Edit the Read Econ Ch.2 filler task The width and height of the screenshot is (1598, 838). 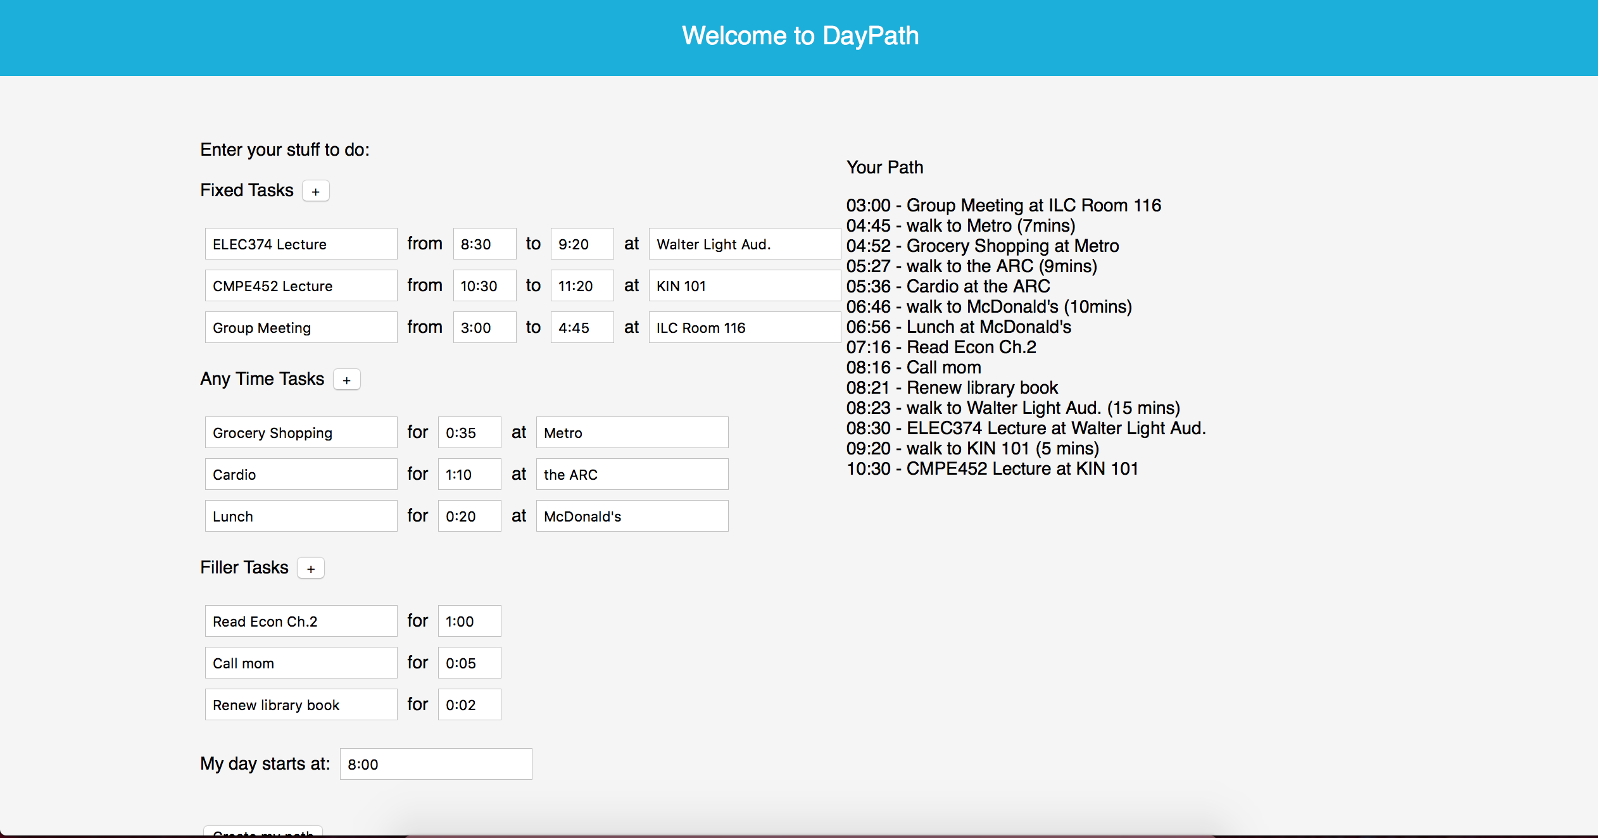point(301,622)
